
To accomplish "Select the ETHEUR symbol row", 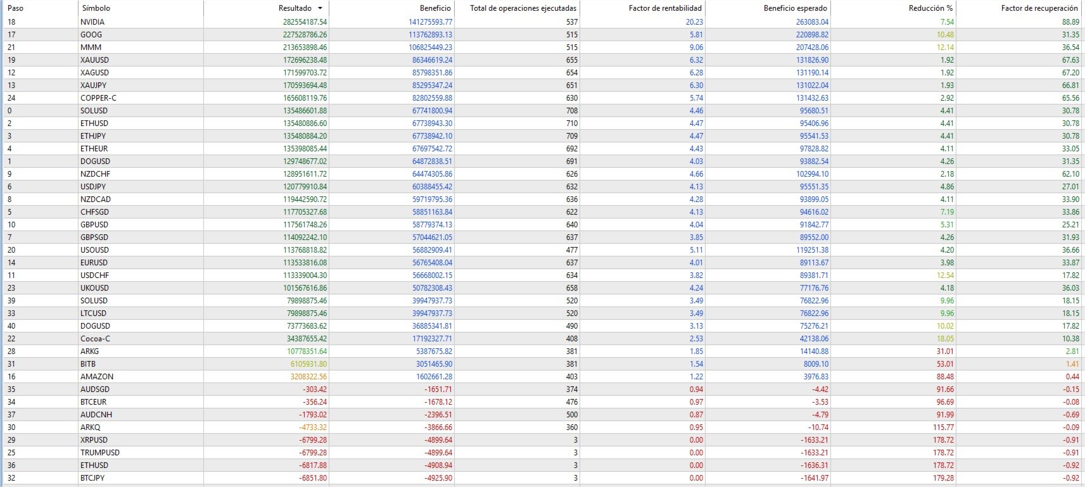I will pyautogui.click(x=542, y=148).
